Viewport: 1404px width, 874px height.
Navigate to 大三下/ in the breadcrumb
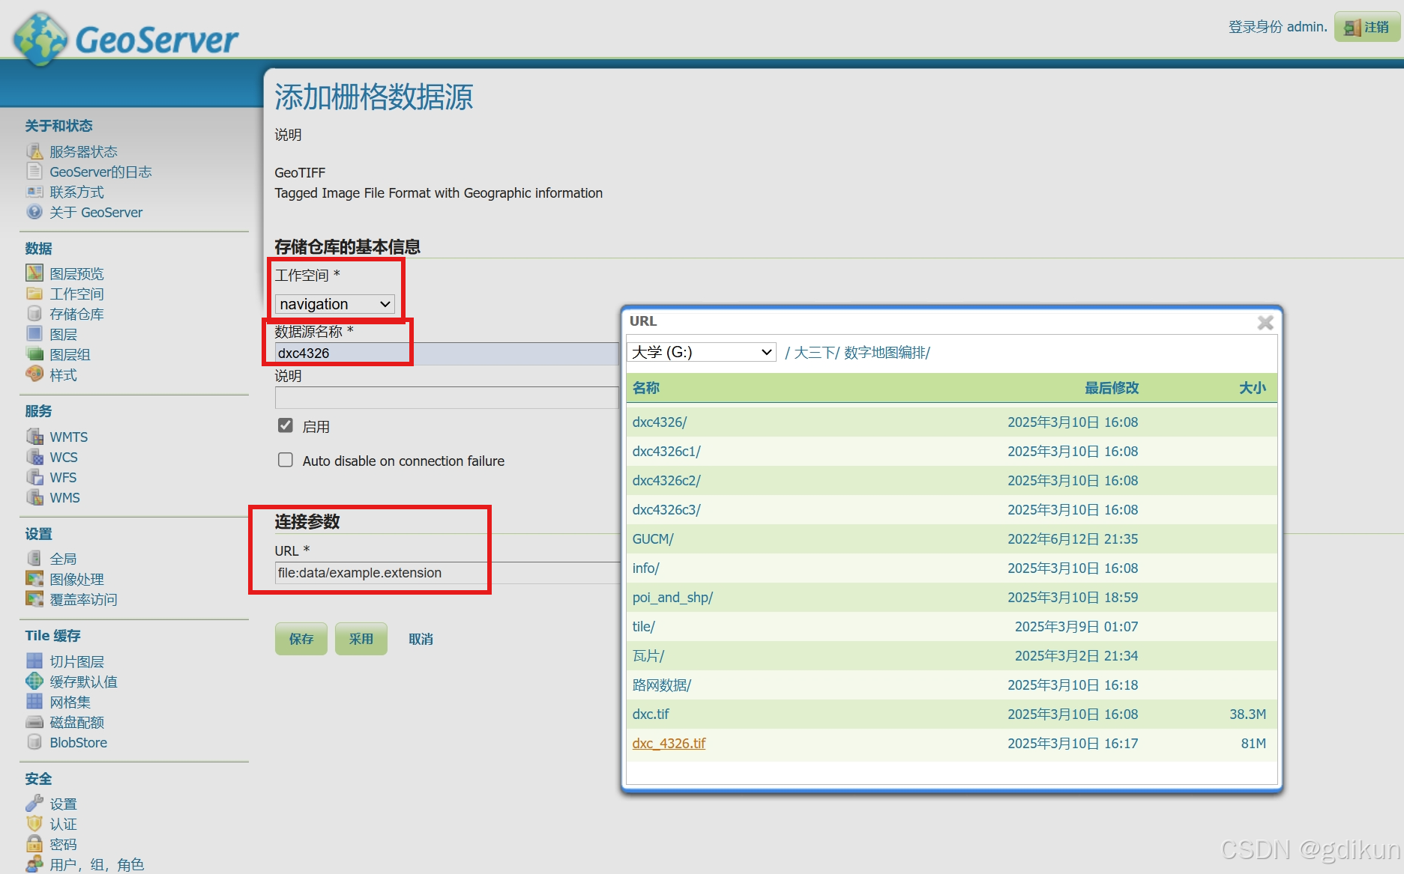click(x=817, y=353)
